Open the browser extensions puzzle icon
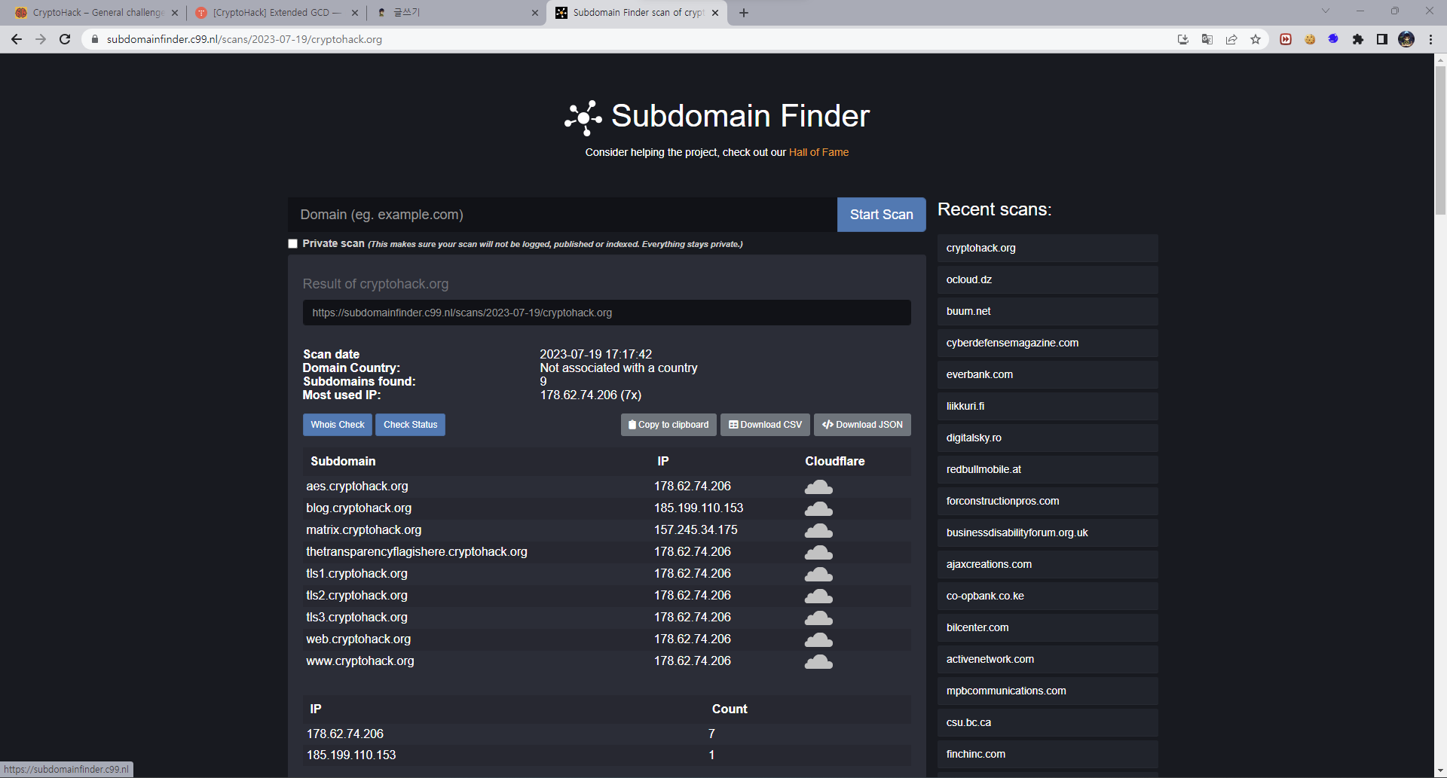This screenshot has height=778, width=1447. click(1358, 39)
